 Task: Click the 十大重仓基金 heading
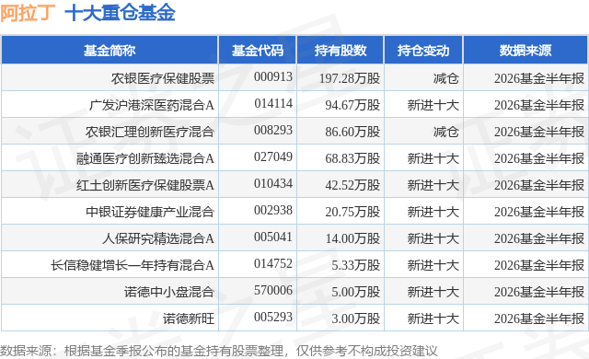pyautogui.click(x=120, y=13)
